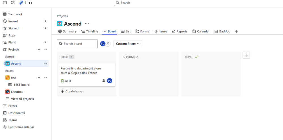Image resolution: width=283 pixels, height=140 pixels.
Task: Switch to the Reports tab
Action: (179, 31)
